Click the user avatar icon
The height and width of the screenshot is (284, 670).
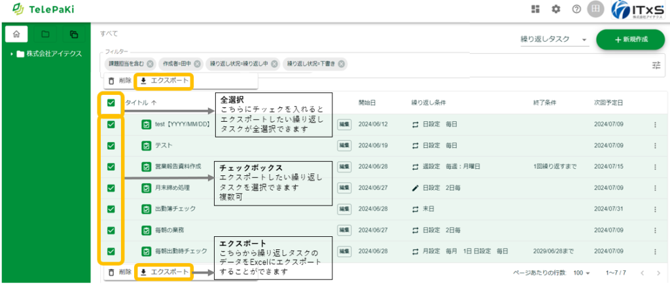[595, 9]
